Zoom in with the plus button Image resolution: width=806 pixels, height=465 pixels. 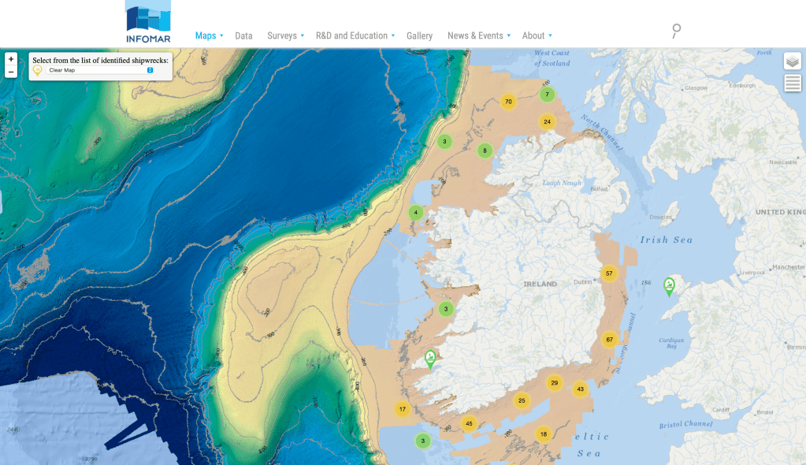tap(11, 59)
